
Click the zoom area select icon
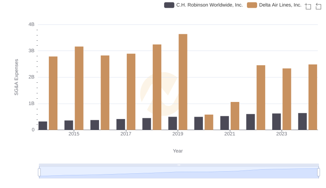(308, 6)
